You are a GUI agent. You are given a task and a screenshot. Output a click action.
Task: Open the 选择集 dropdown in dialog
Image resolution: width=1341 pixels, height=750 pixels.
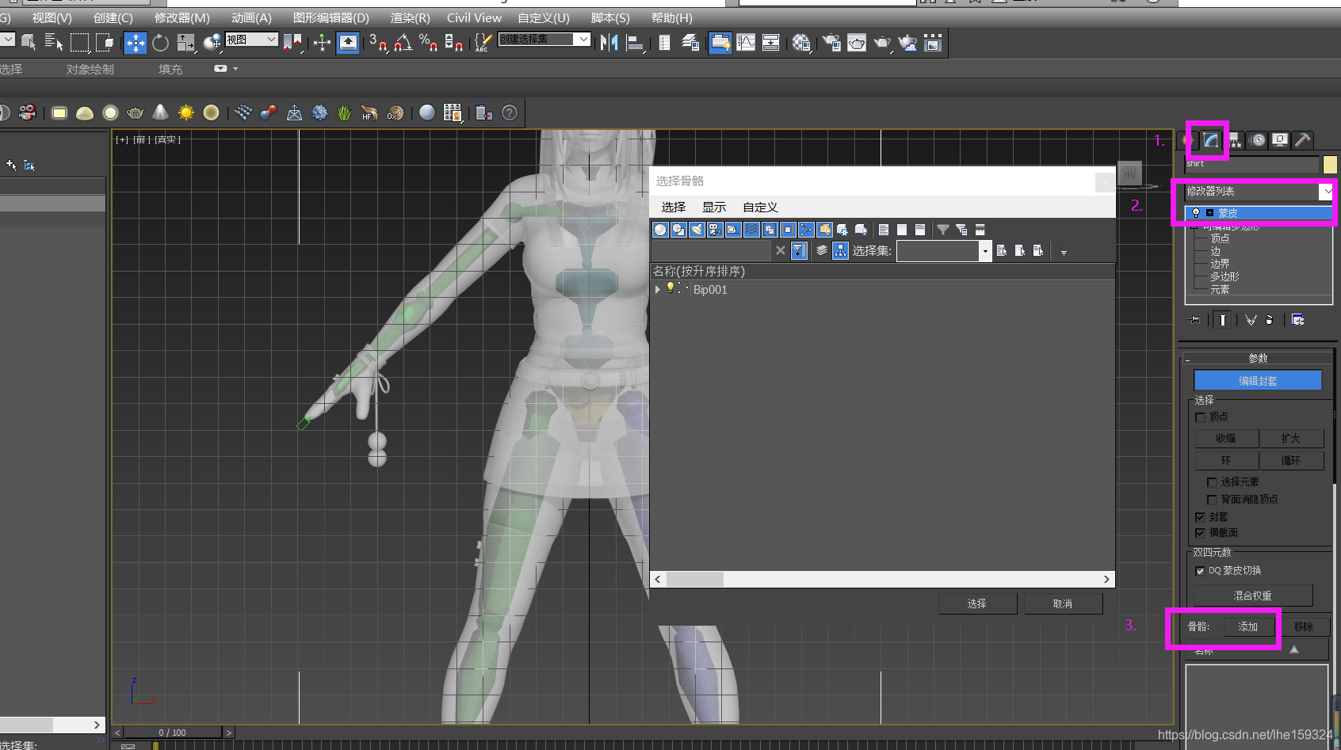tap(985, 251)
